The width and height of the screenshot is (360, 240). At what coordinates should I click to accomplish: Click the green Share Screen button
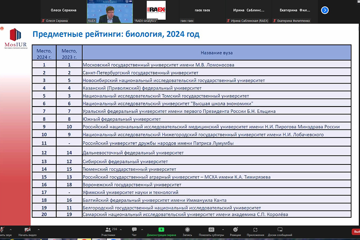point(161,231)
